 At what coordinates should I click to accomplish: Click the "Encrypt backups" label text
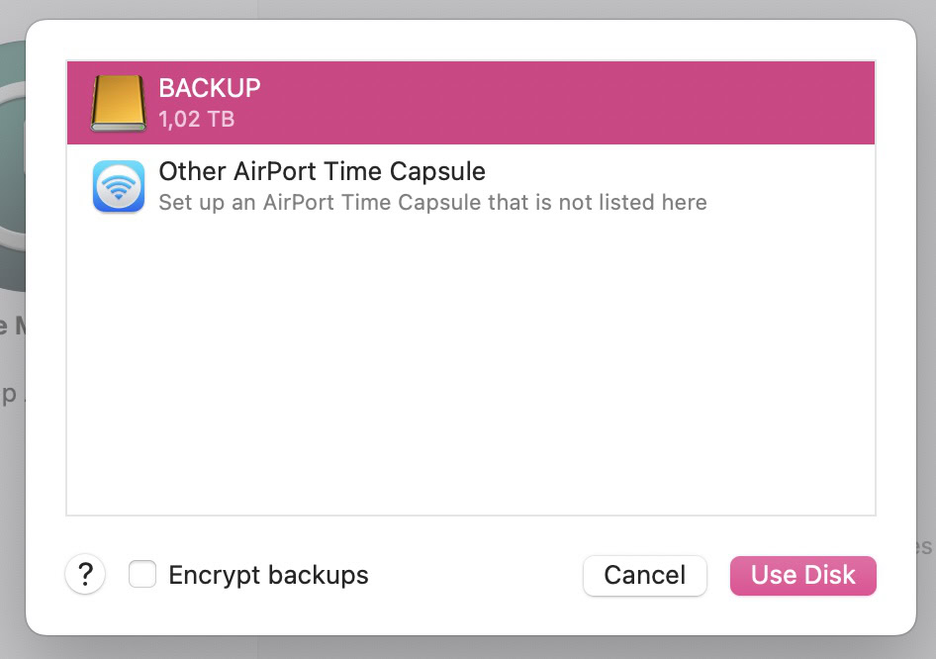tap(268, 575)
